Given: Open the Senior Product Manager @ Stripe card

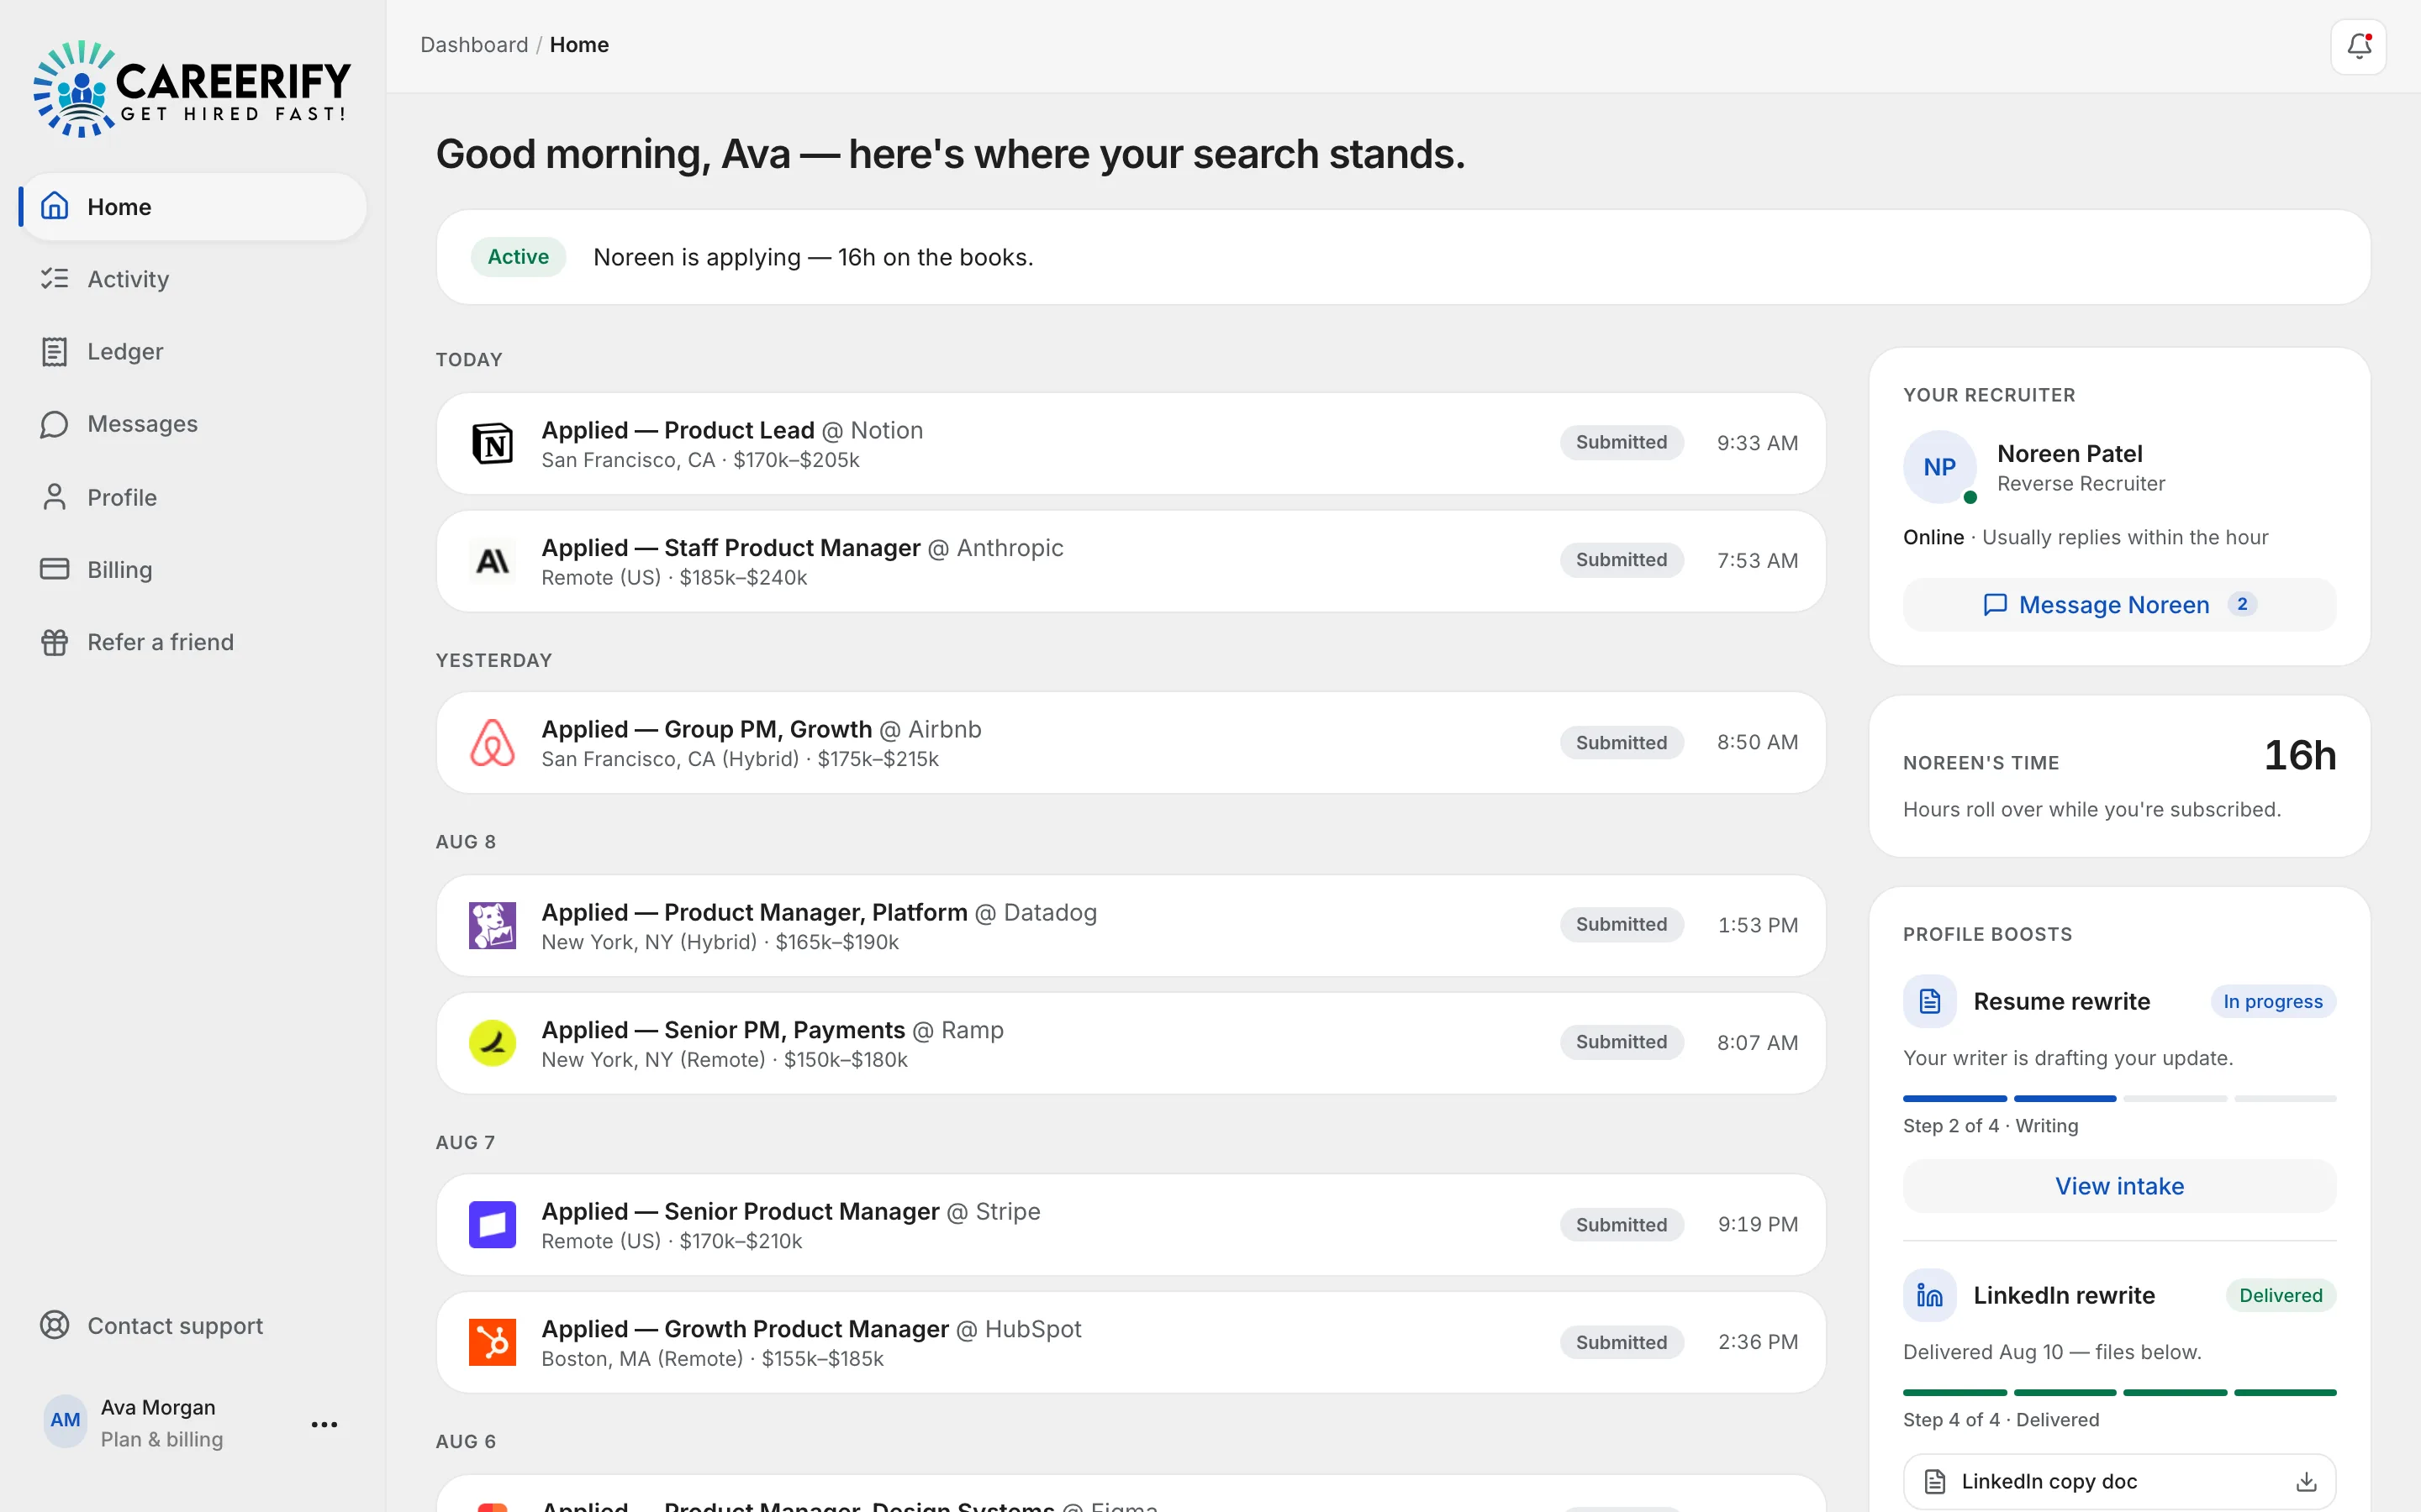Looking at the screenshot, I should (1131, 1225).
